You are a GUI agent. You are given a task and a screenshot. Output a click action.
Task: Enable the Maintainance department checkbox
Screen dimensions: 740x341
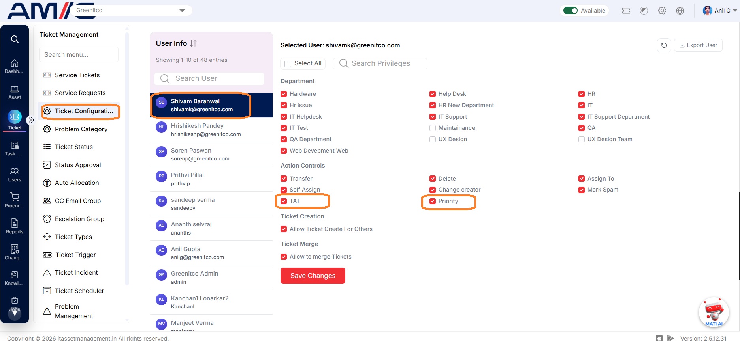tap(433, 128)
